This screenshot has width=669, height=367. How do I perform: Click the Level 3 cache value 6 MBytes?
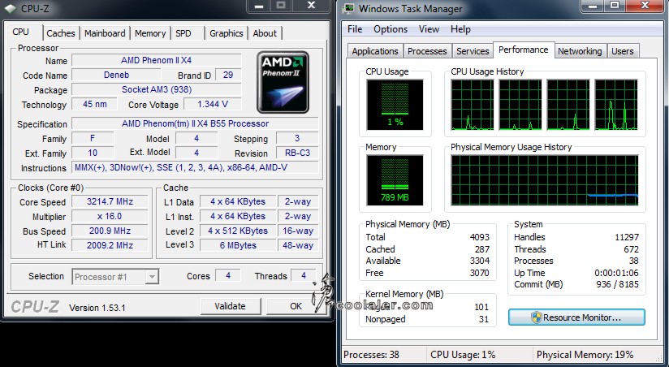238,245
